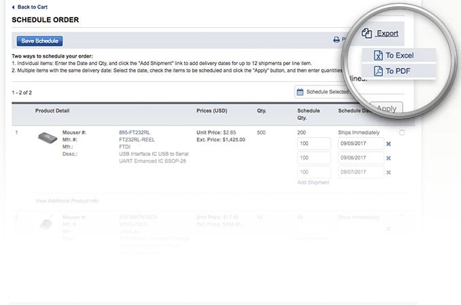Remove the 09/07/2017 shipment row
This screenshot has height=305, width=461.
point(388,172)
